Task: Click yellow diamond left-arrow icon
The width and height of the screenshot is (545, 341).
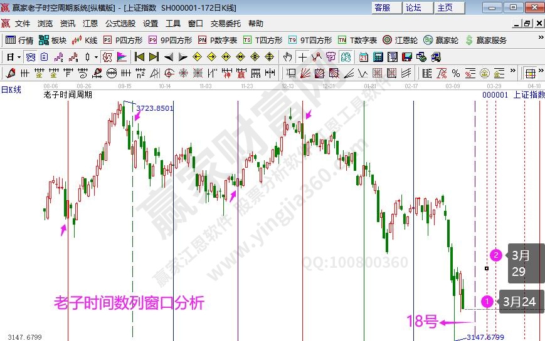Action: 197,57
